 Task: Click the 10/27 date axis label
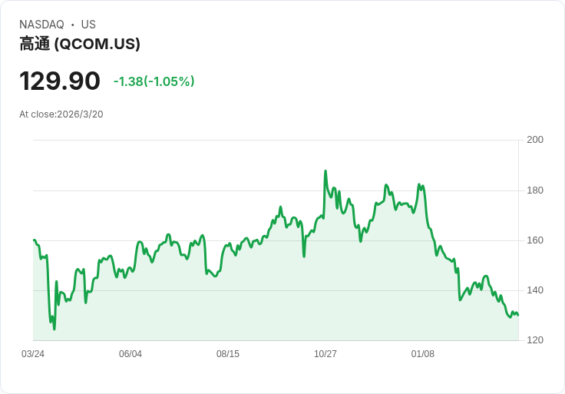(325, 354)
